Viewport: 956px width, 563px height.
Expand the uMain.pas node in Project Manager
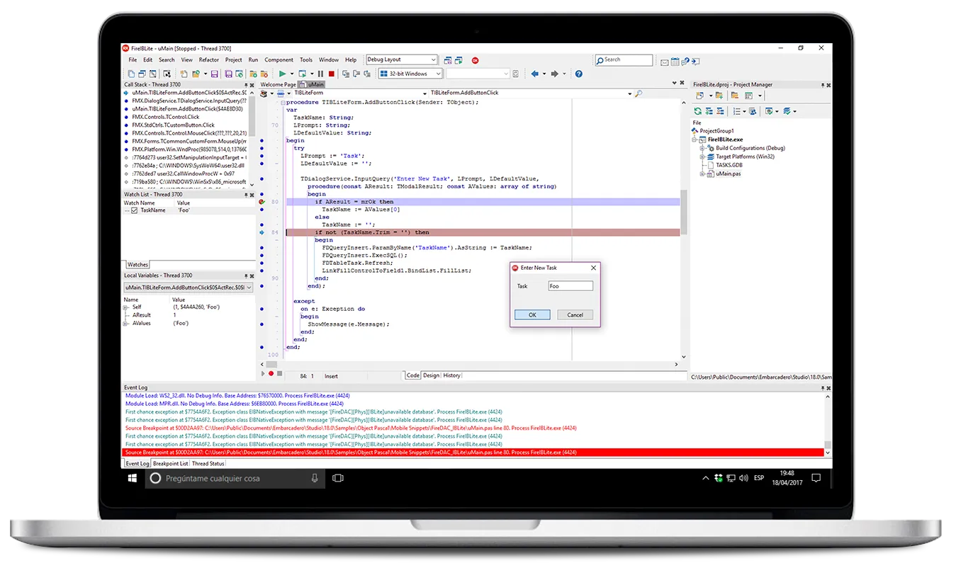click(x=702, y=174)
